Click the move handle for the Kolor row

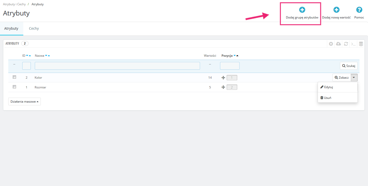pyautogui.click(x=223, y=78)
